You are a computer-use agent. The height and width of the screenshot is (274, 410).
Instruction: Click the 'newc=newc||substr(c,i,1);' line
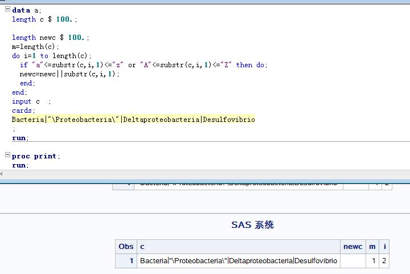pos(69,74)
